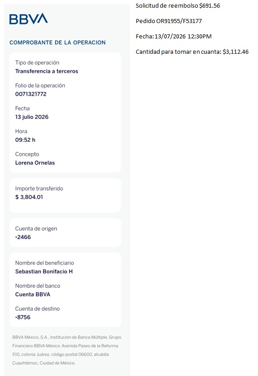This screenshot has width=258, height=376.
Task: Click the transferred amount $ 3,804.01
Action: pyautogui.click(x=29, y=197)
